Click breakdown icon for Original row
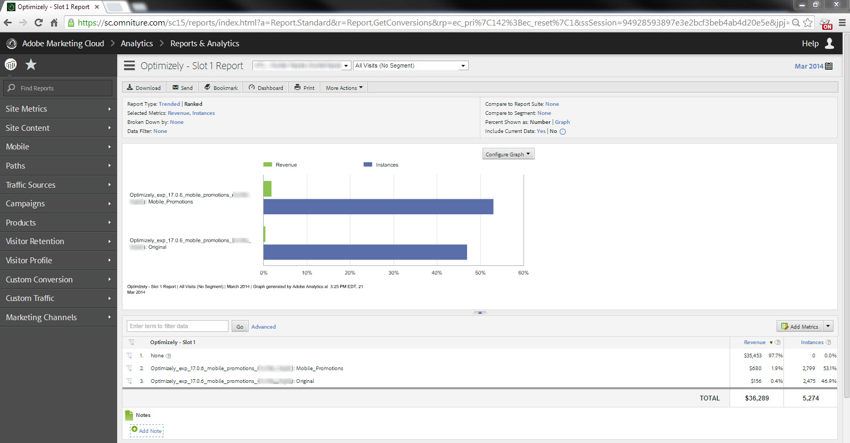This screenshot has height=443, width=850. (x=129, y=381)
